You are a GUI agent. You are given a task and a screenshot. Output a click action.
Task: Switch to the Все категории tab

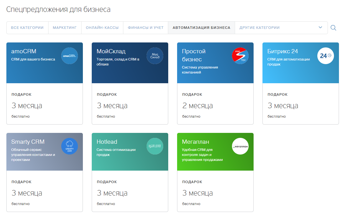pos(27,28)
